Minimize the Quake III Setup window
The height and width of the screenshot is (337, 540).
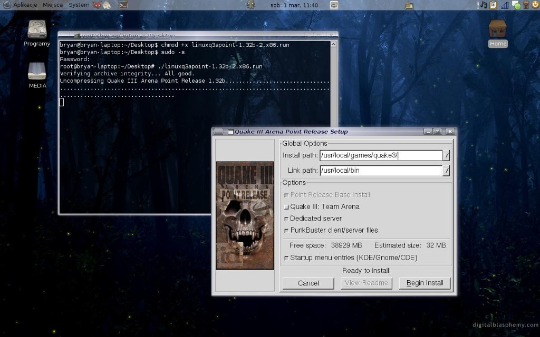[x=428, y=131]
